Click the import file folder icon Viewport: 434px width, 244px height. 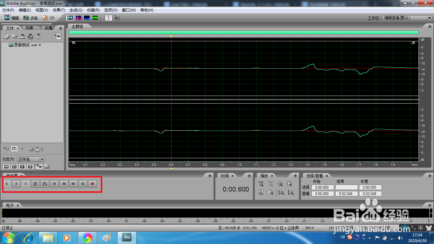point(7,37)
